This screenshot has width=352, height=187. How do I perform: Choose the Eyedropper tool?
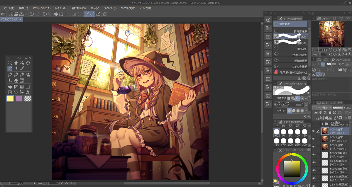[x=22, y=68]
